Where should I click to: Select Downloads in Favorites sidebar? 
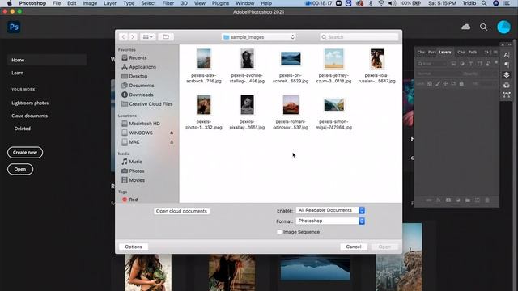[x=141, y=95]
